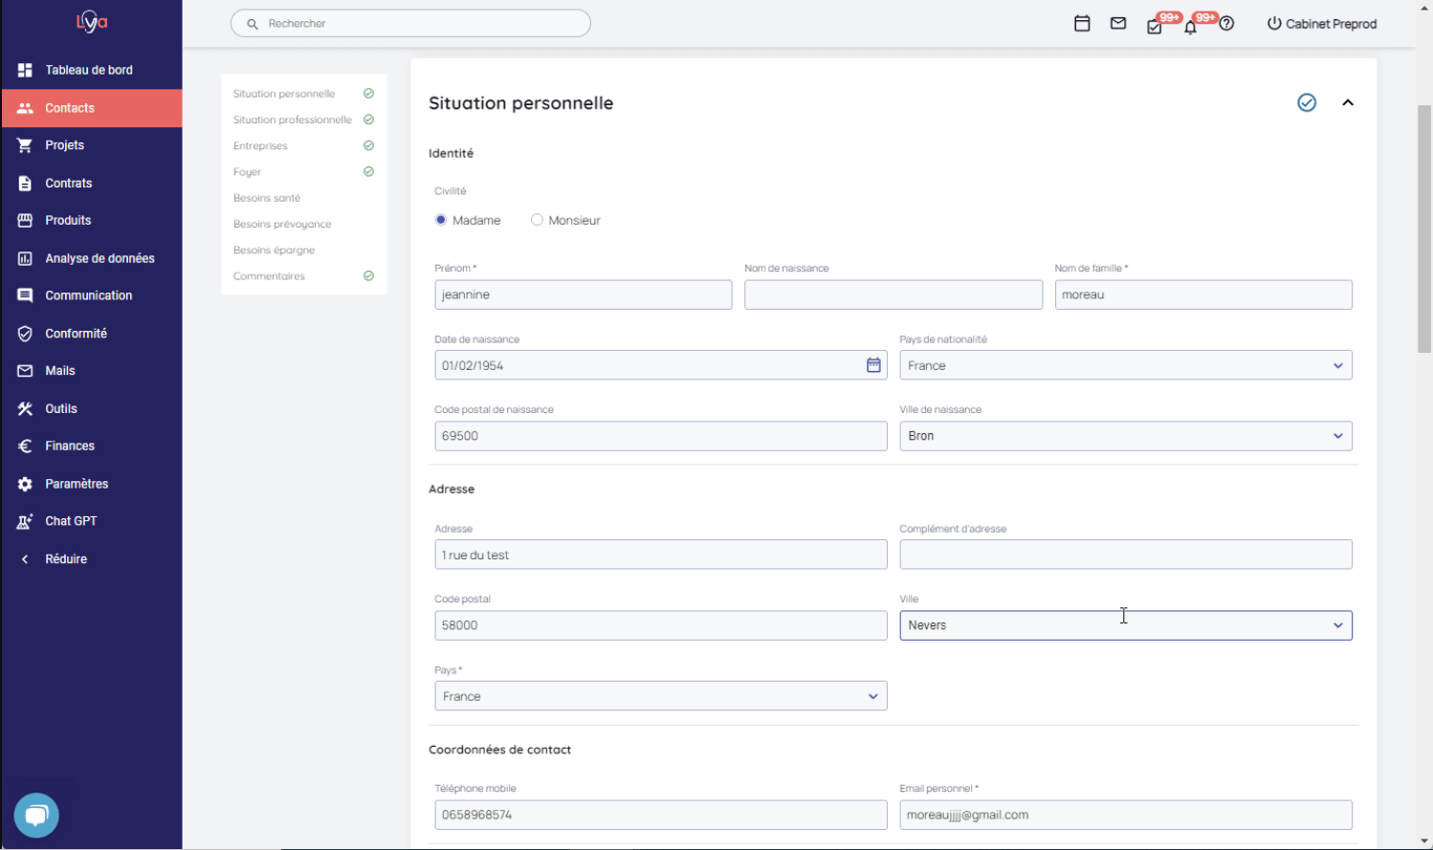The image size is (1433, 850).
Task: Go to the Contacts menu
Action: coord(91,108)
